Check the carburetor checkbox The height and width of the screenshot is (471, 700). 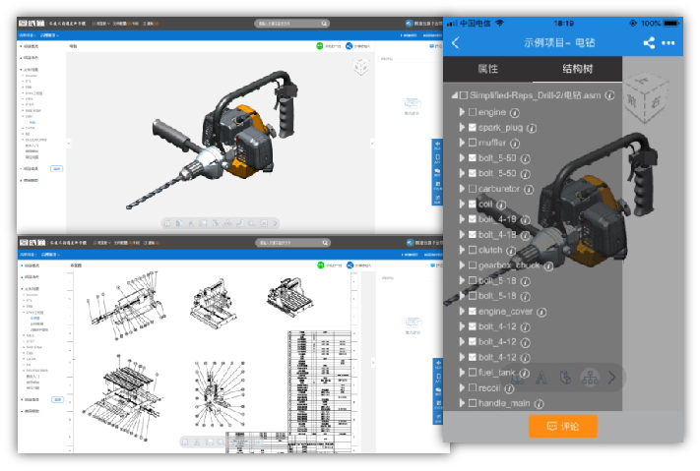point(473,189)
